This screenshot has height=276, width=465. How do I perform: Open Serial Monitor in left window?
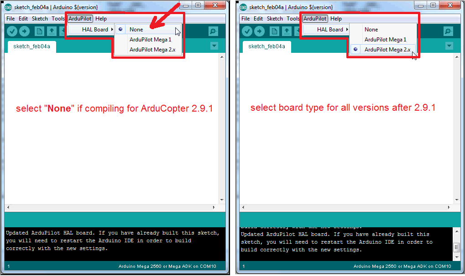click(213, 31)
